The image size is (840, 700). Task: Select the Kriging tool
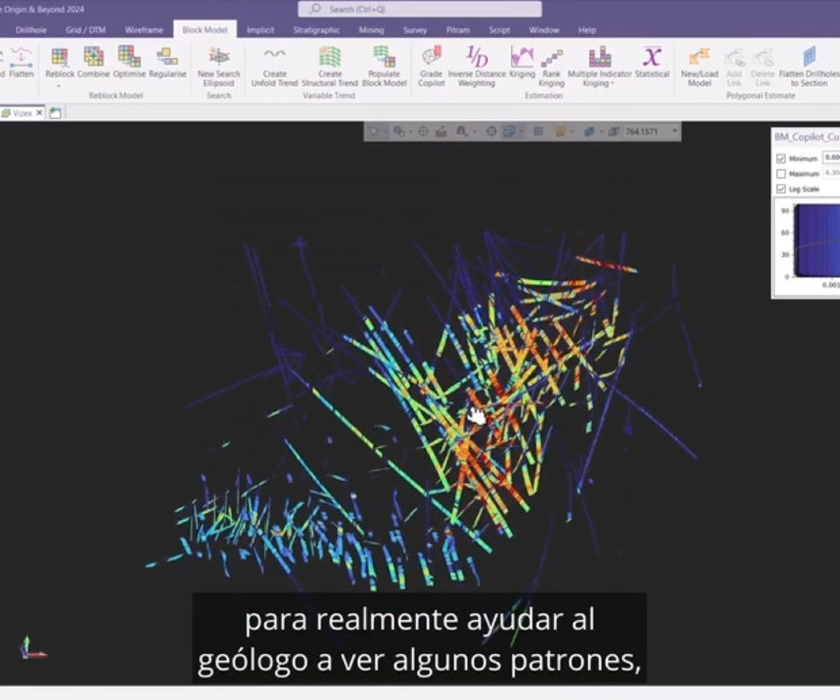tap(521, 58)
